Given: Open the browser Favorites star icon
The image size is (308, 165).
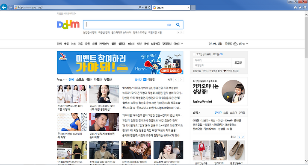Looking at the screenshot, I should point(300,7).
